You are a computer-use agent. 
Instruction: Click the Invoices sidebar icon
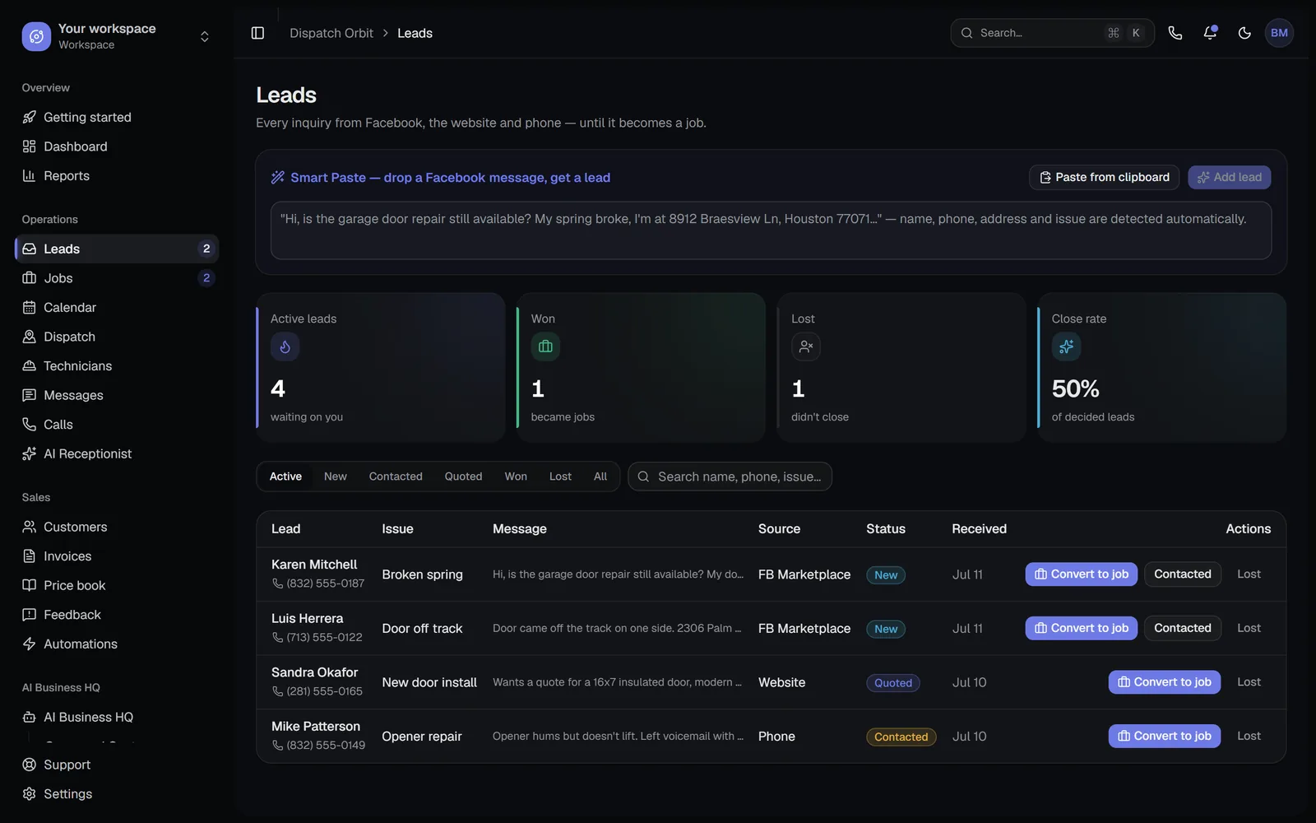[x=30, y=556]
